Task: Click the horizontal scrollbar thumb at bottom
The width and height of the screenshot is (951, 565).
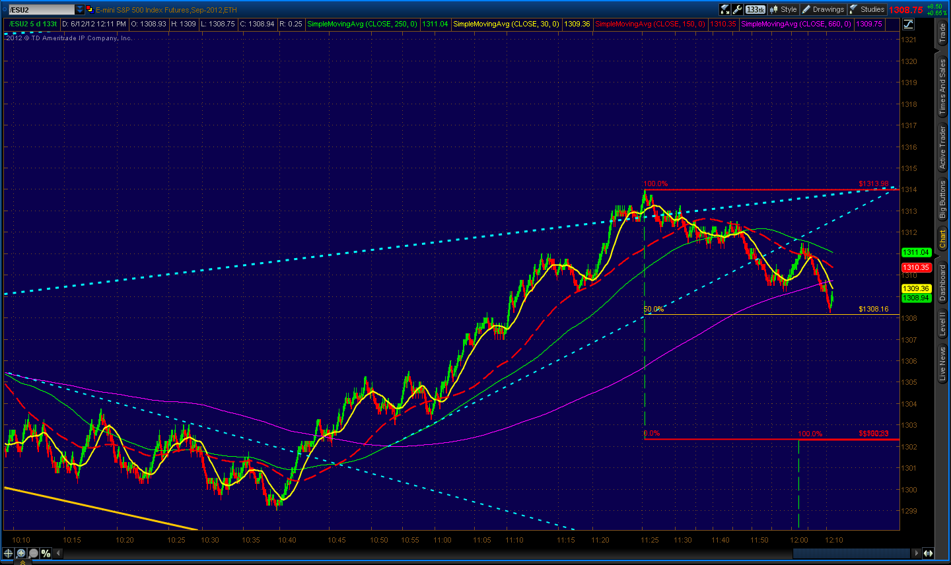Action: [x=852, y=553]
